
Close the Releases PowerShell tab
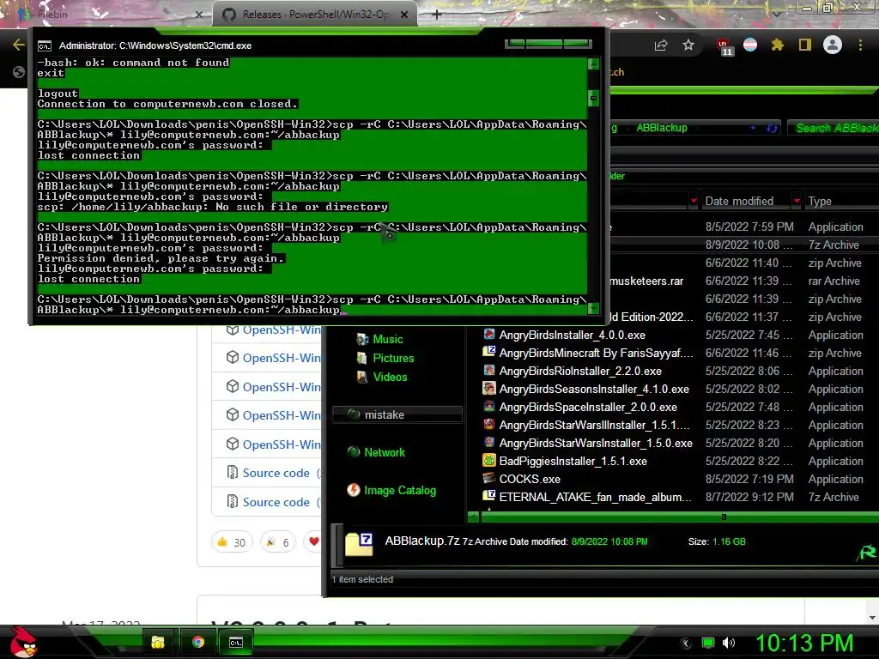pyautogui.click(x=404, y=15)
